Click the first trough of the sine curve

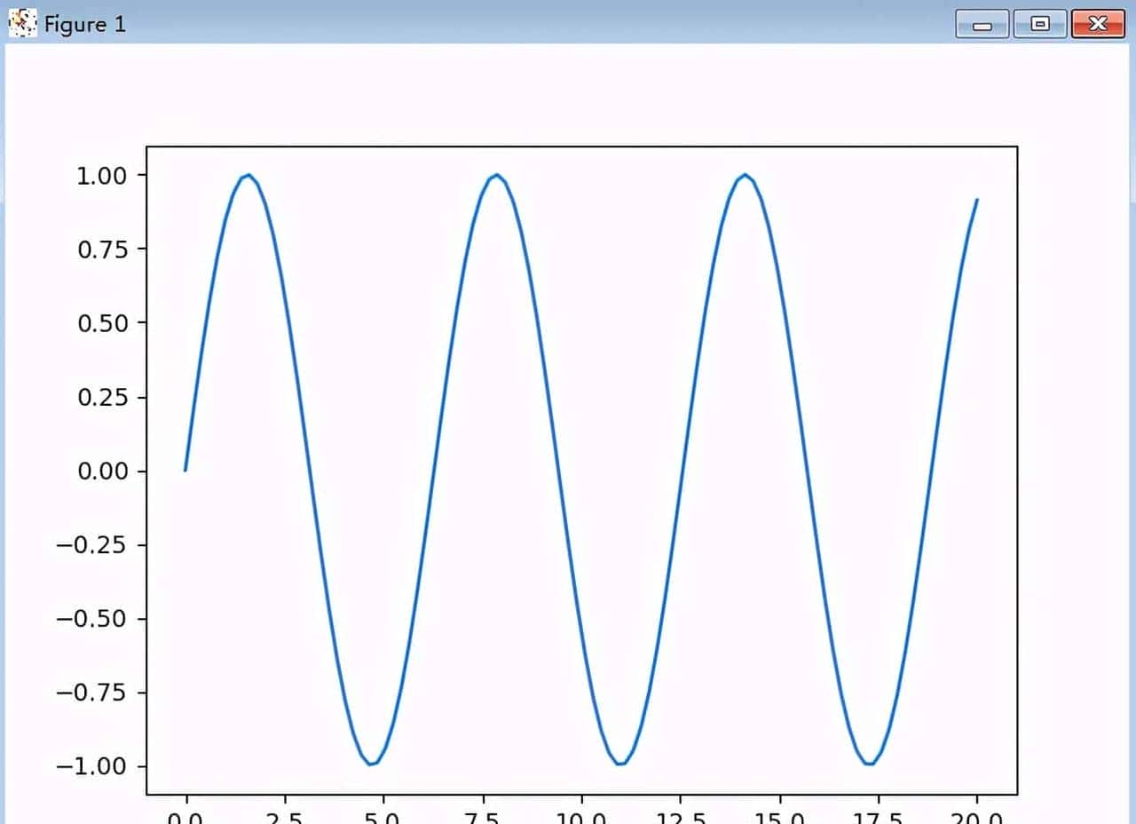[372, 764]
